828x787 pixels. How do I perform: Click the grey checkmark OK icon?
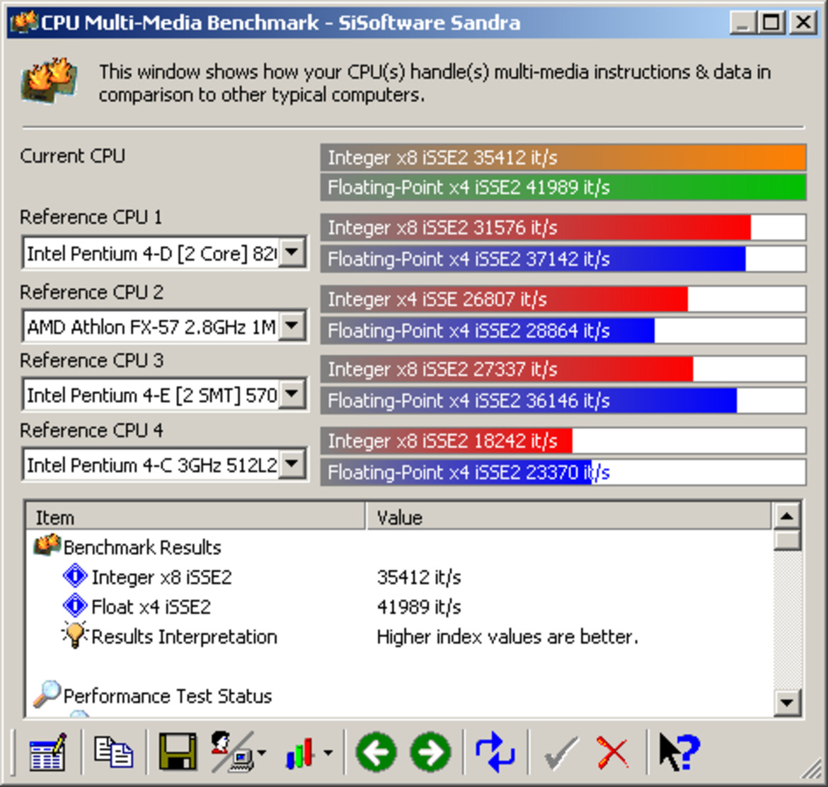[560, 752]
